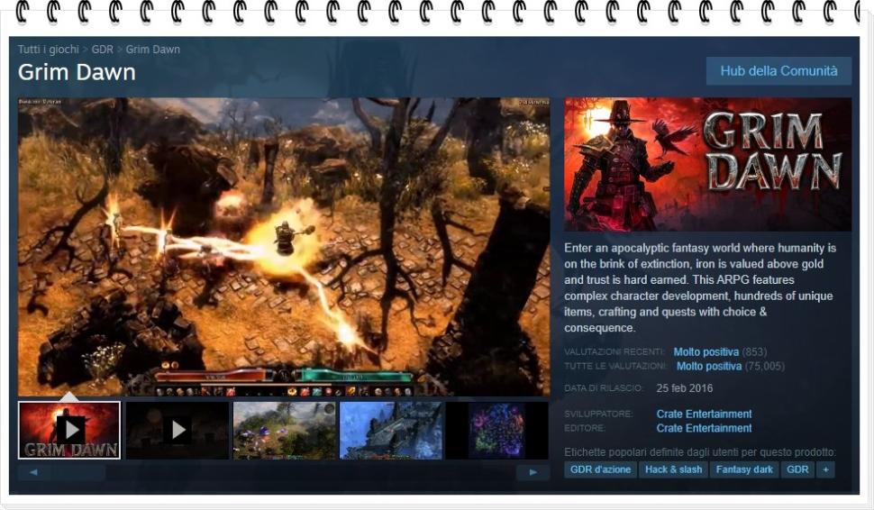Select the fifth thumbnail, a dark purple screenshot
This screenshot has width=874, height=510.
click(496, 430)
